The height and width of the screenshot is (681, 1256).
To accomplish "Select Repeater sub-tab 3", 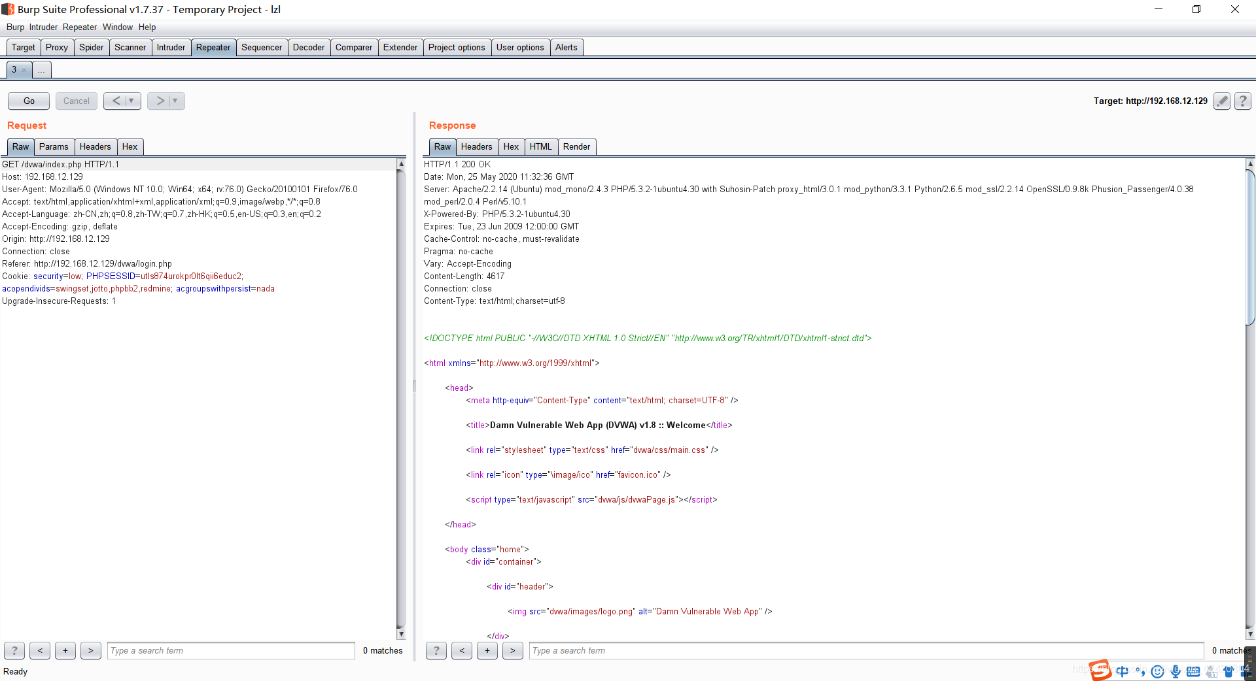I will click(14, 69).
